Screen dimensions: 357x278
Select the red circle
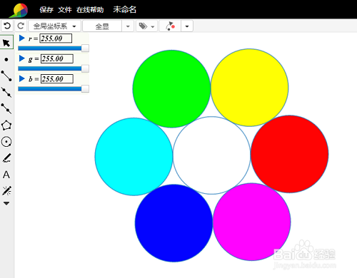(290, 154)
